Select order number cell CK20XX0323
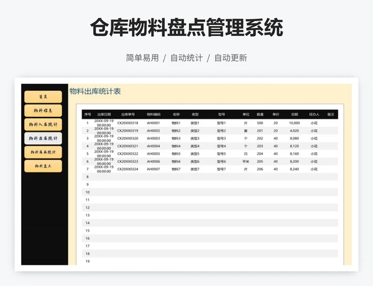 [x=127, y=161]
